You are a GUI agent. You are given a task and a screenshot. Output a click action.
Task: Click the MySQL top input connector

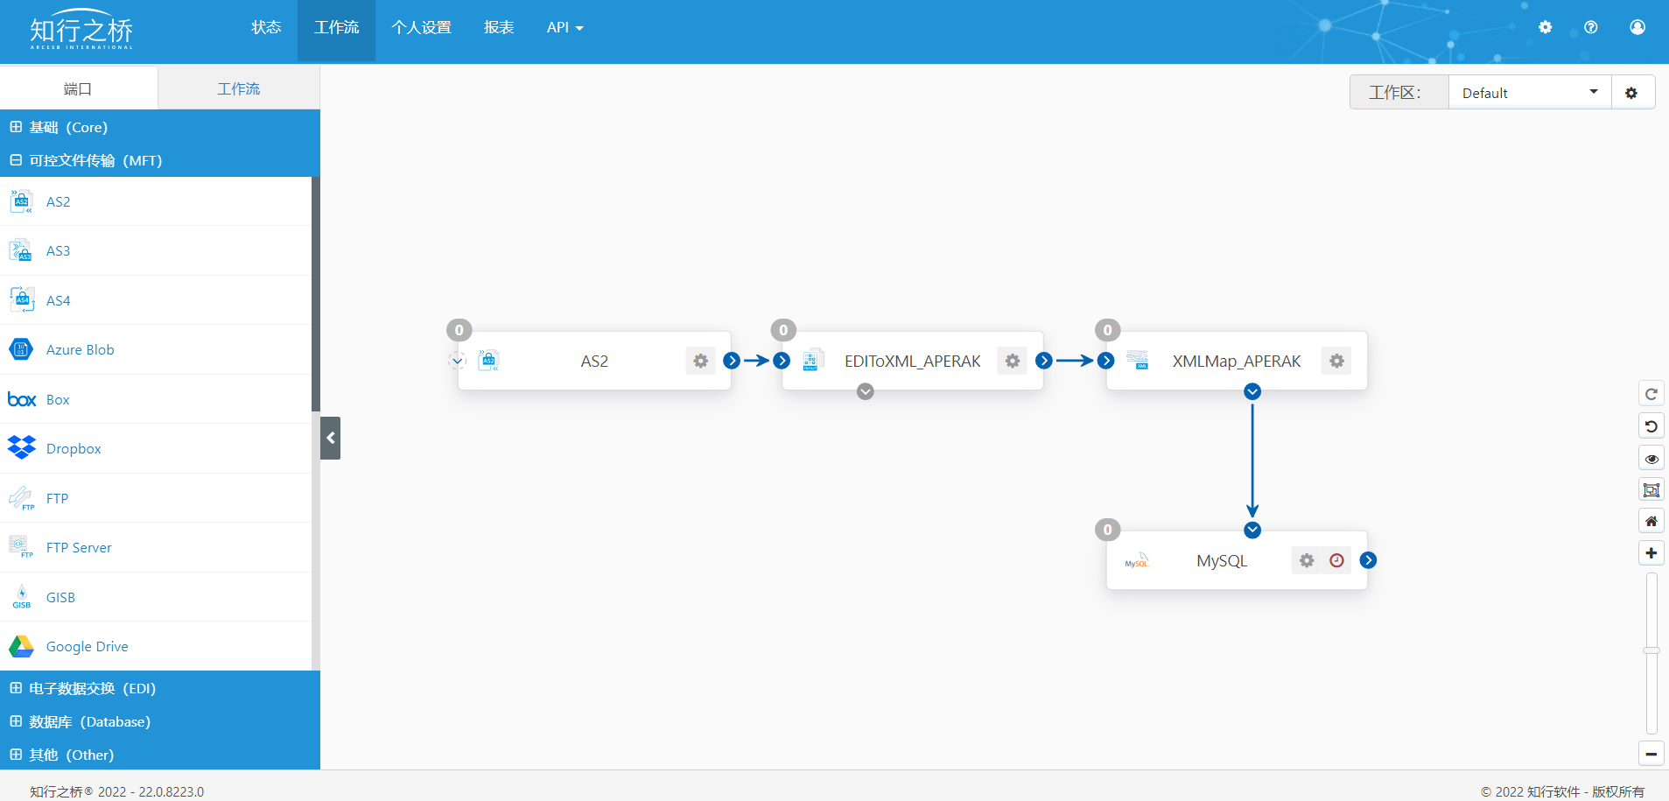point(1252,530)
